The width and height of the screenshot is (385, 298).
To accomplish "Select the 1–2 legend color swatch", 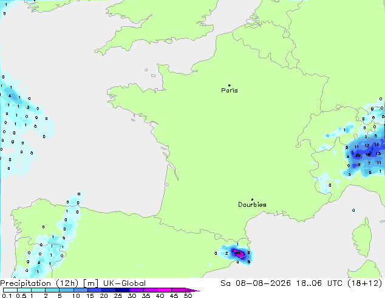I will (38, 290).
